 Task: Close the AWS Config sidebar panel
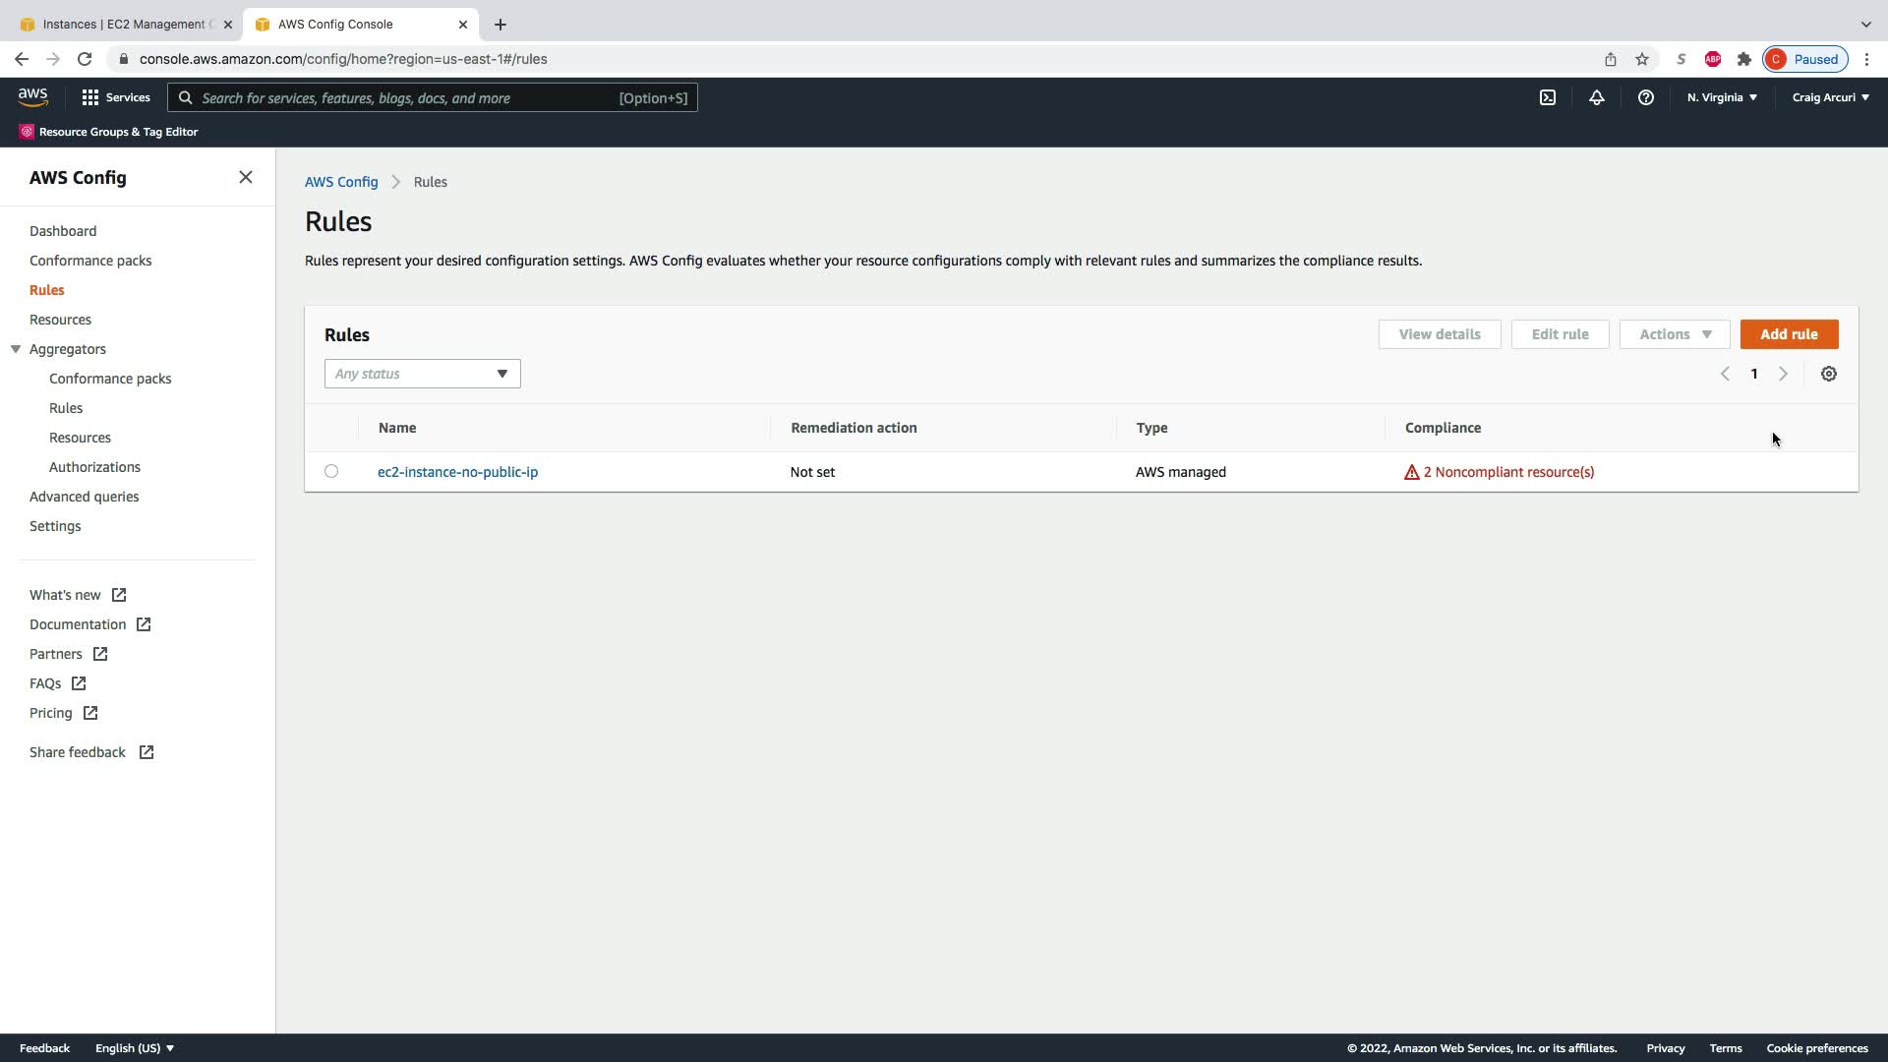(246, 177)
